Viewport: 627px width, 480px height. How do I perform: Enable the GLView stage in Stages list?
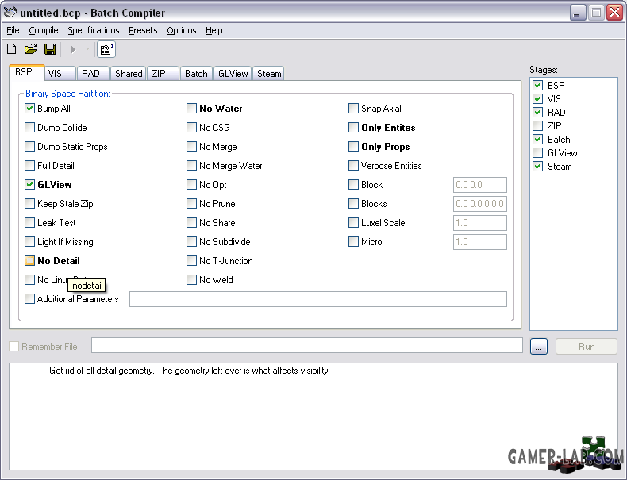pyautogui.click(x=538, y=153)
